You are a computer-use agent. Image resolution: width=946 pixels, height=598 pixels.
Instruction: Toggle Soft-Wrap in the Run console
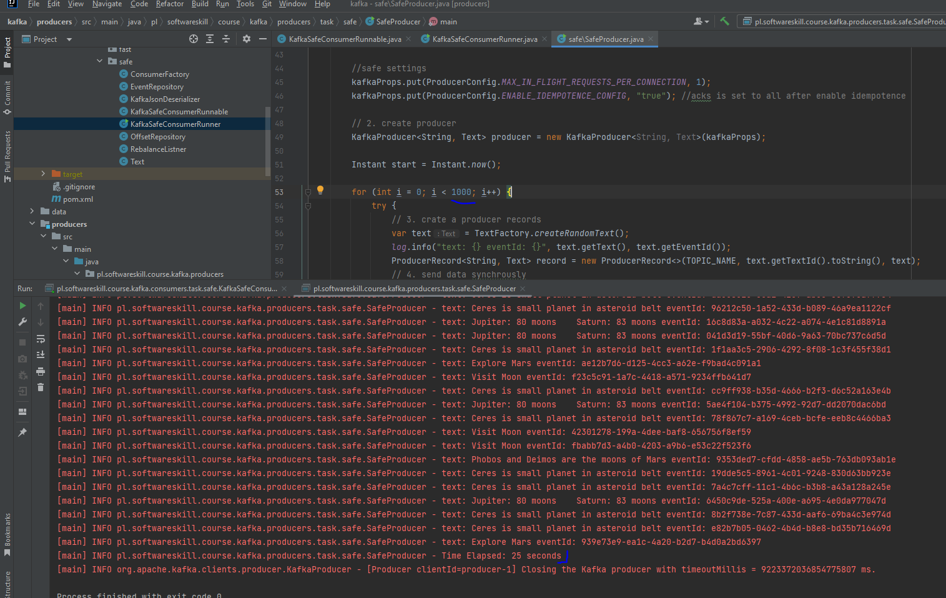click(41, 338)
